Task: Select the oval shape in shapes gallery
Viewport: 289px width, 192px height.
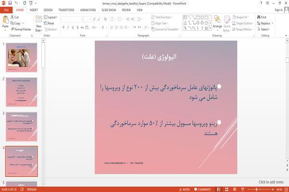Action: [202, 18]
